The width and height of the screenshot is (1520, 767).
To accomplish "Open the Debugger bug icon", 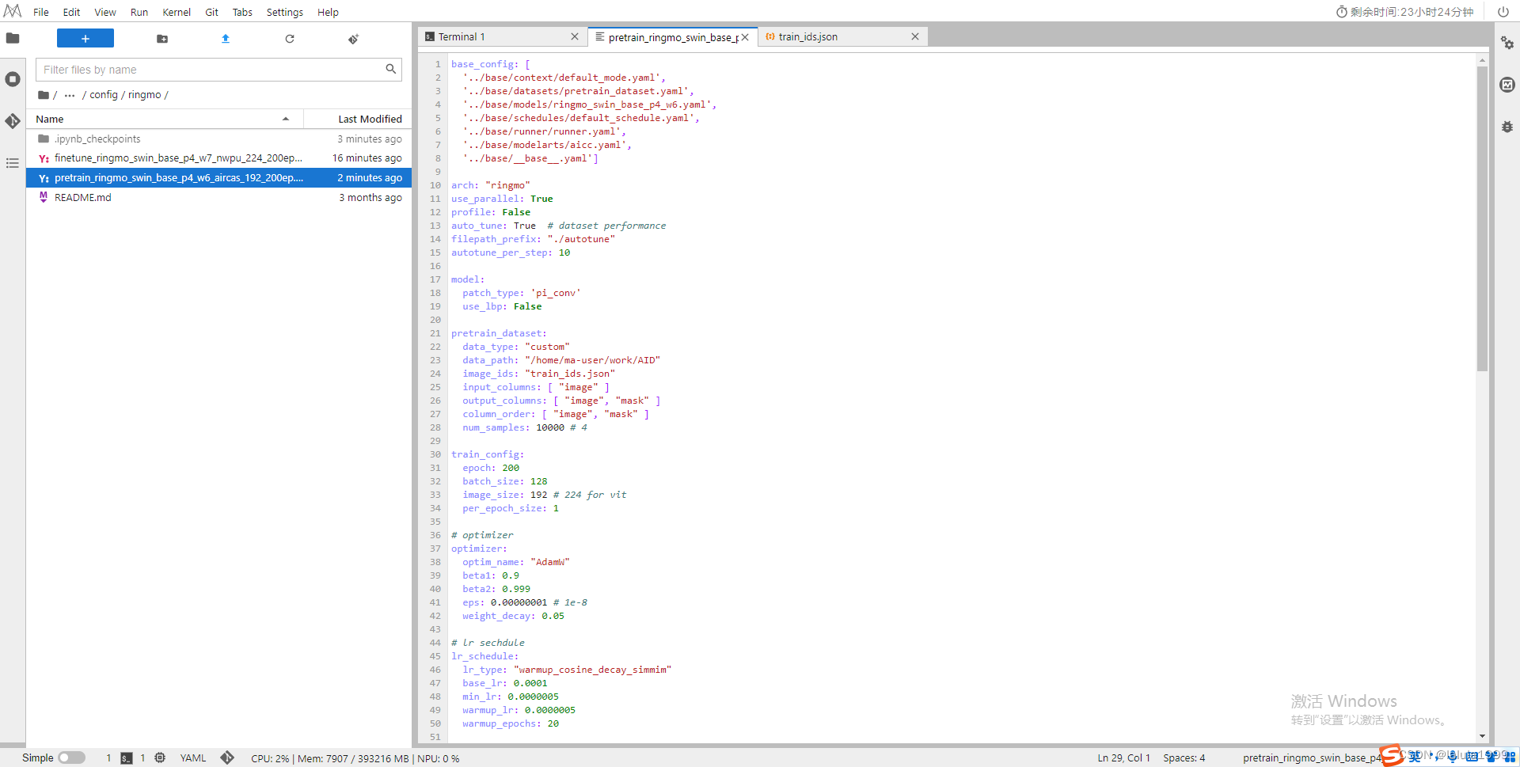I will click(1507, 127).
